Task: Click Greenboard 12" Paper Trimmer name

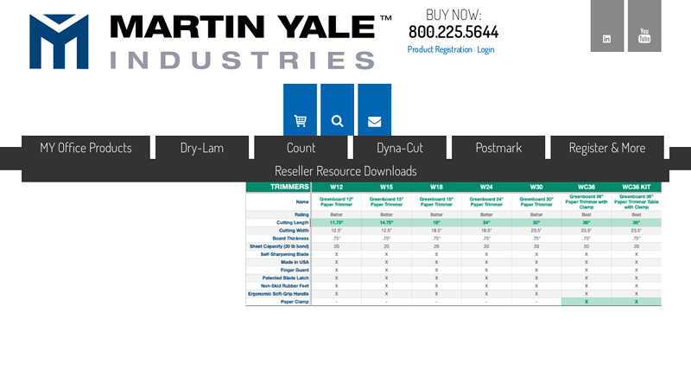Action: (337, 201)
